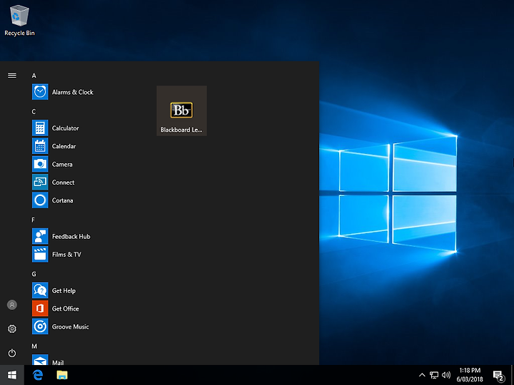Click the letter M section header
Image resolution: width=514 pixels, height=385 pixels.
(x=34, y=346)
